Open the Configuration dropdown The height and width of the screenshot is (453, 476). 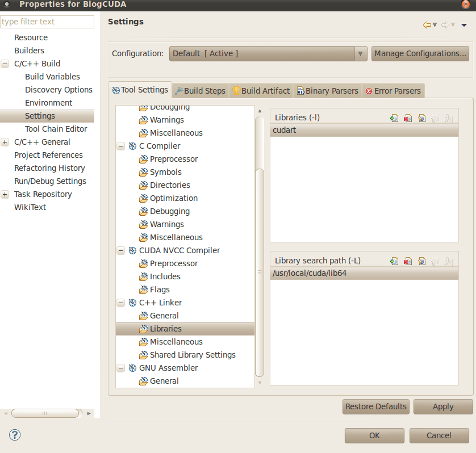click(360, 53)
